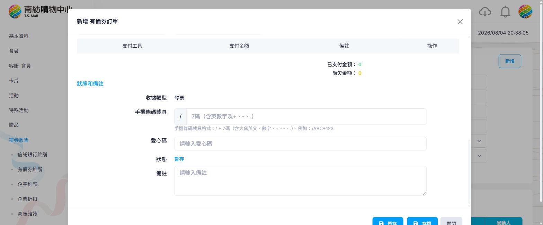Click the 狀態和備註 section heading
This screenshot has width=543, height=225.
(90, 84)
